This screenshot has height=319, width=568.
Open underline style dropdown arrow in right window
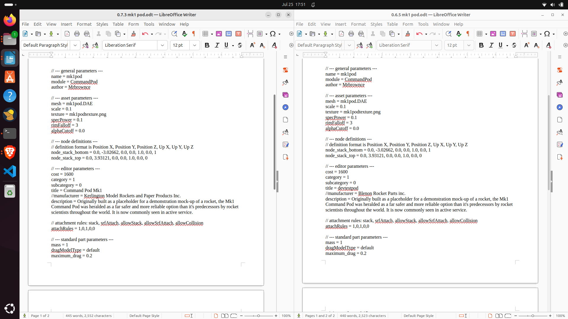[x=507, y=45]
